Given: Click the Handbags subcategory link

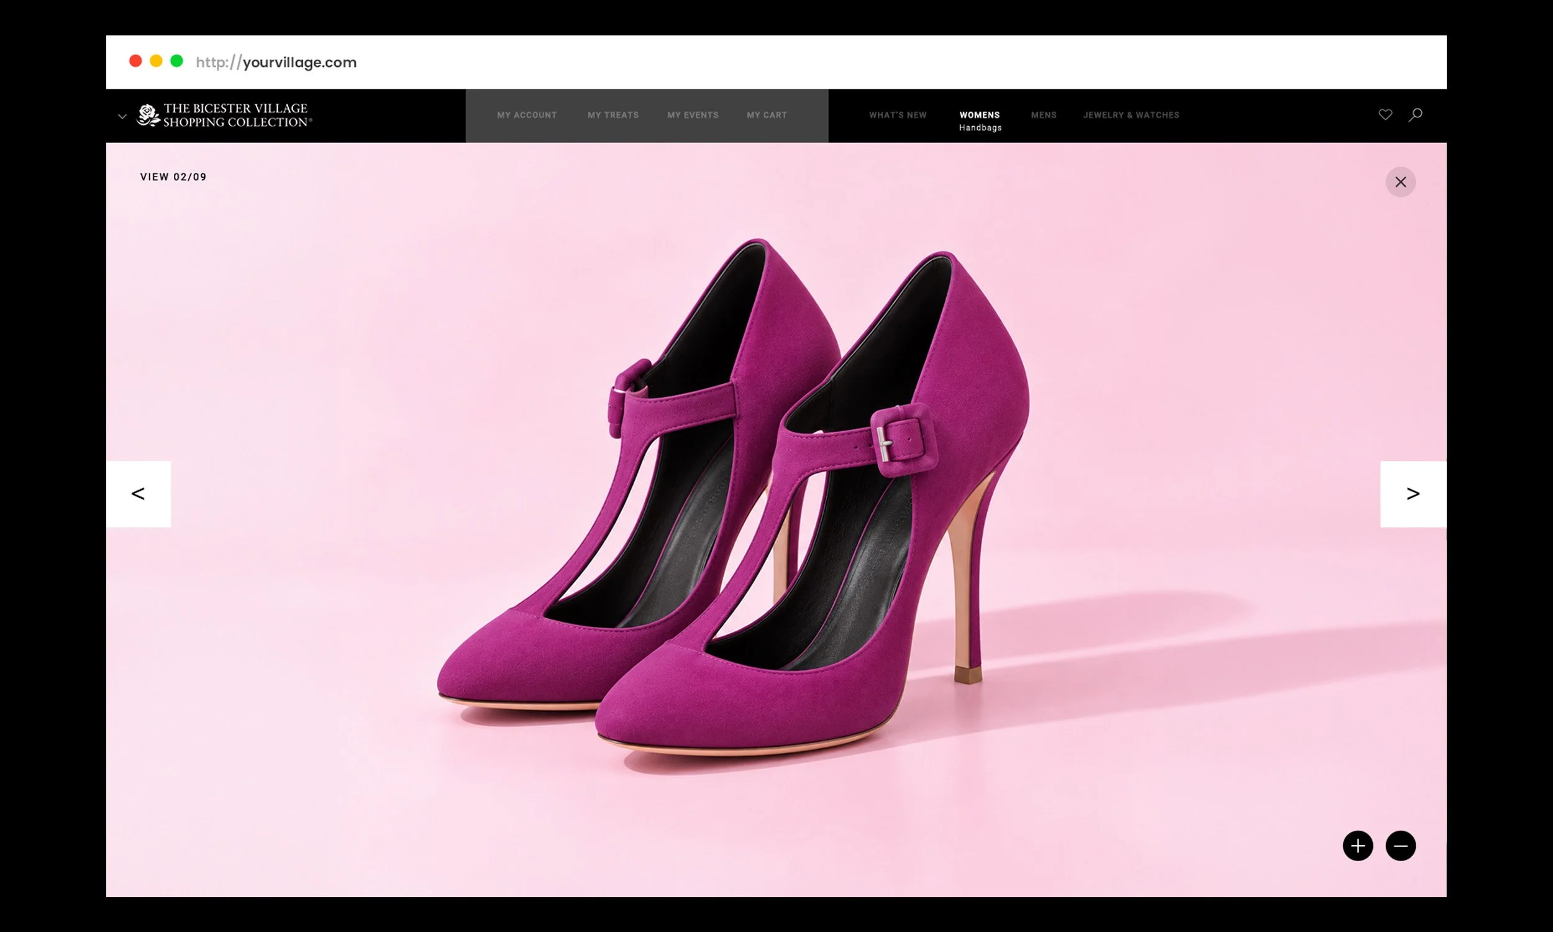Looking at the screenshot, I should (980, 127).
